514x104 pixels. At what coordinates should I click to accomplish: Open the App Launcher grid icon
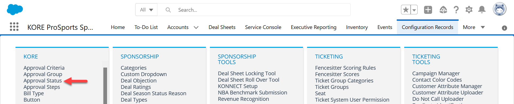14,27
